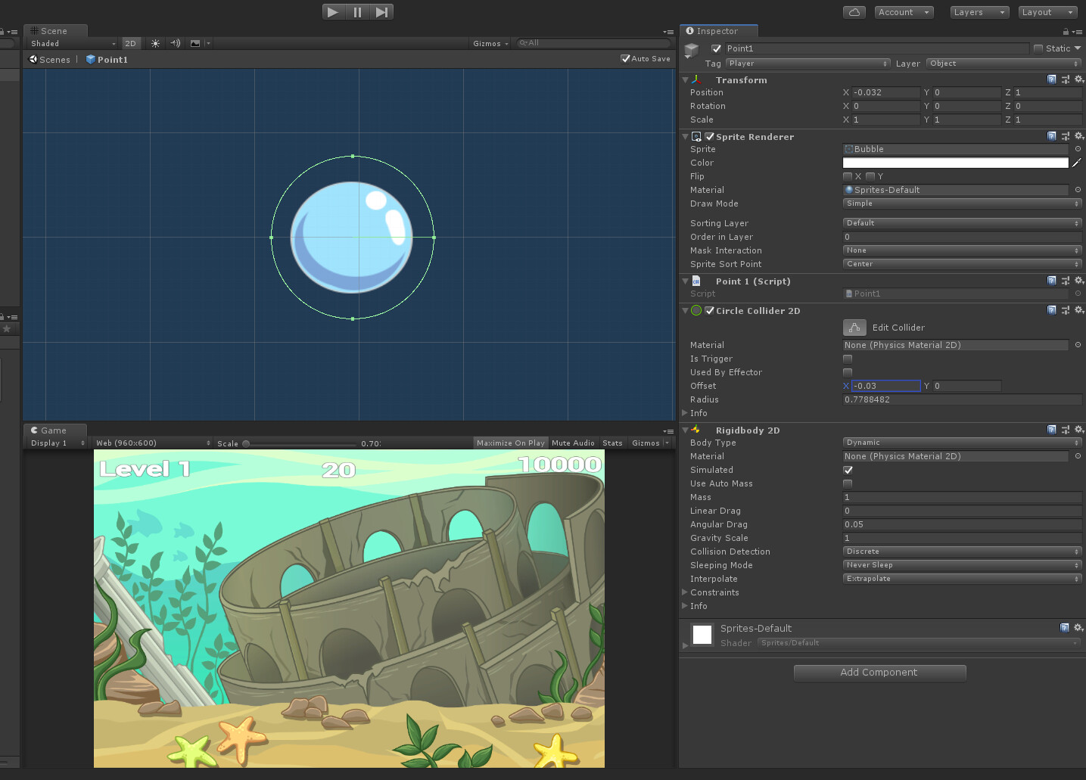Enable Is Trigger on Circle Collider 2D
The image size is (1086, 780).
(847, 359)
